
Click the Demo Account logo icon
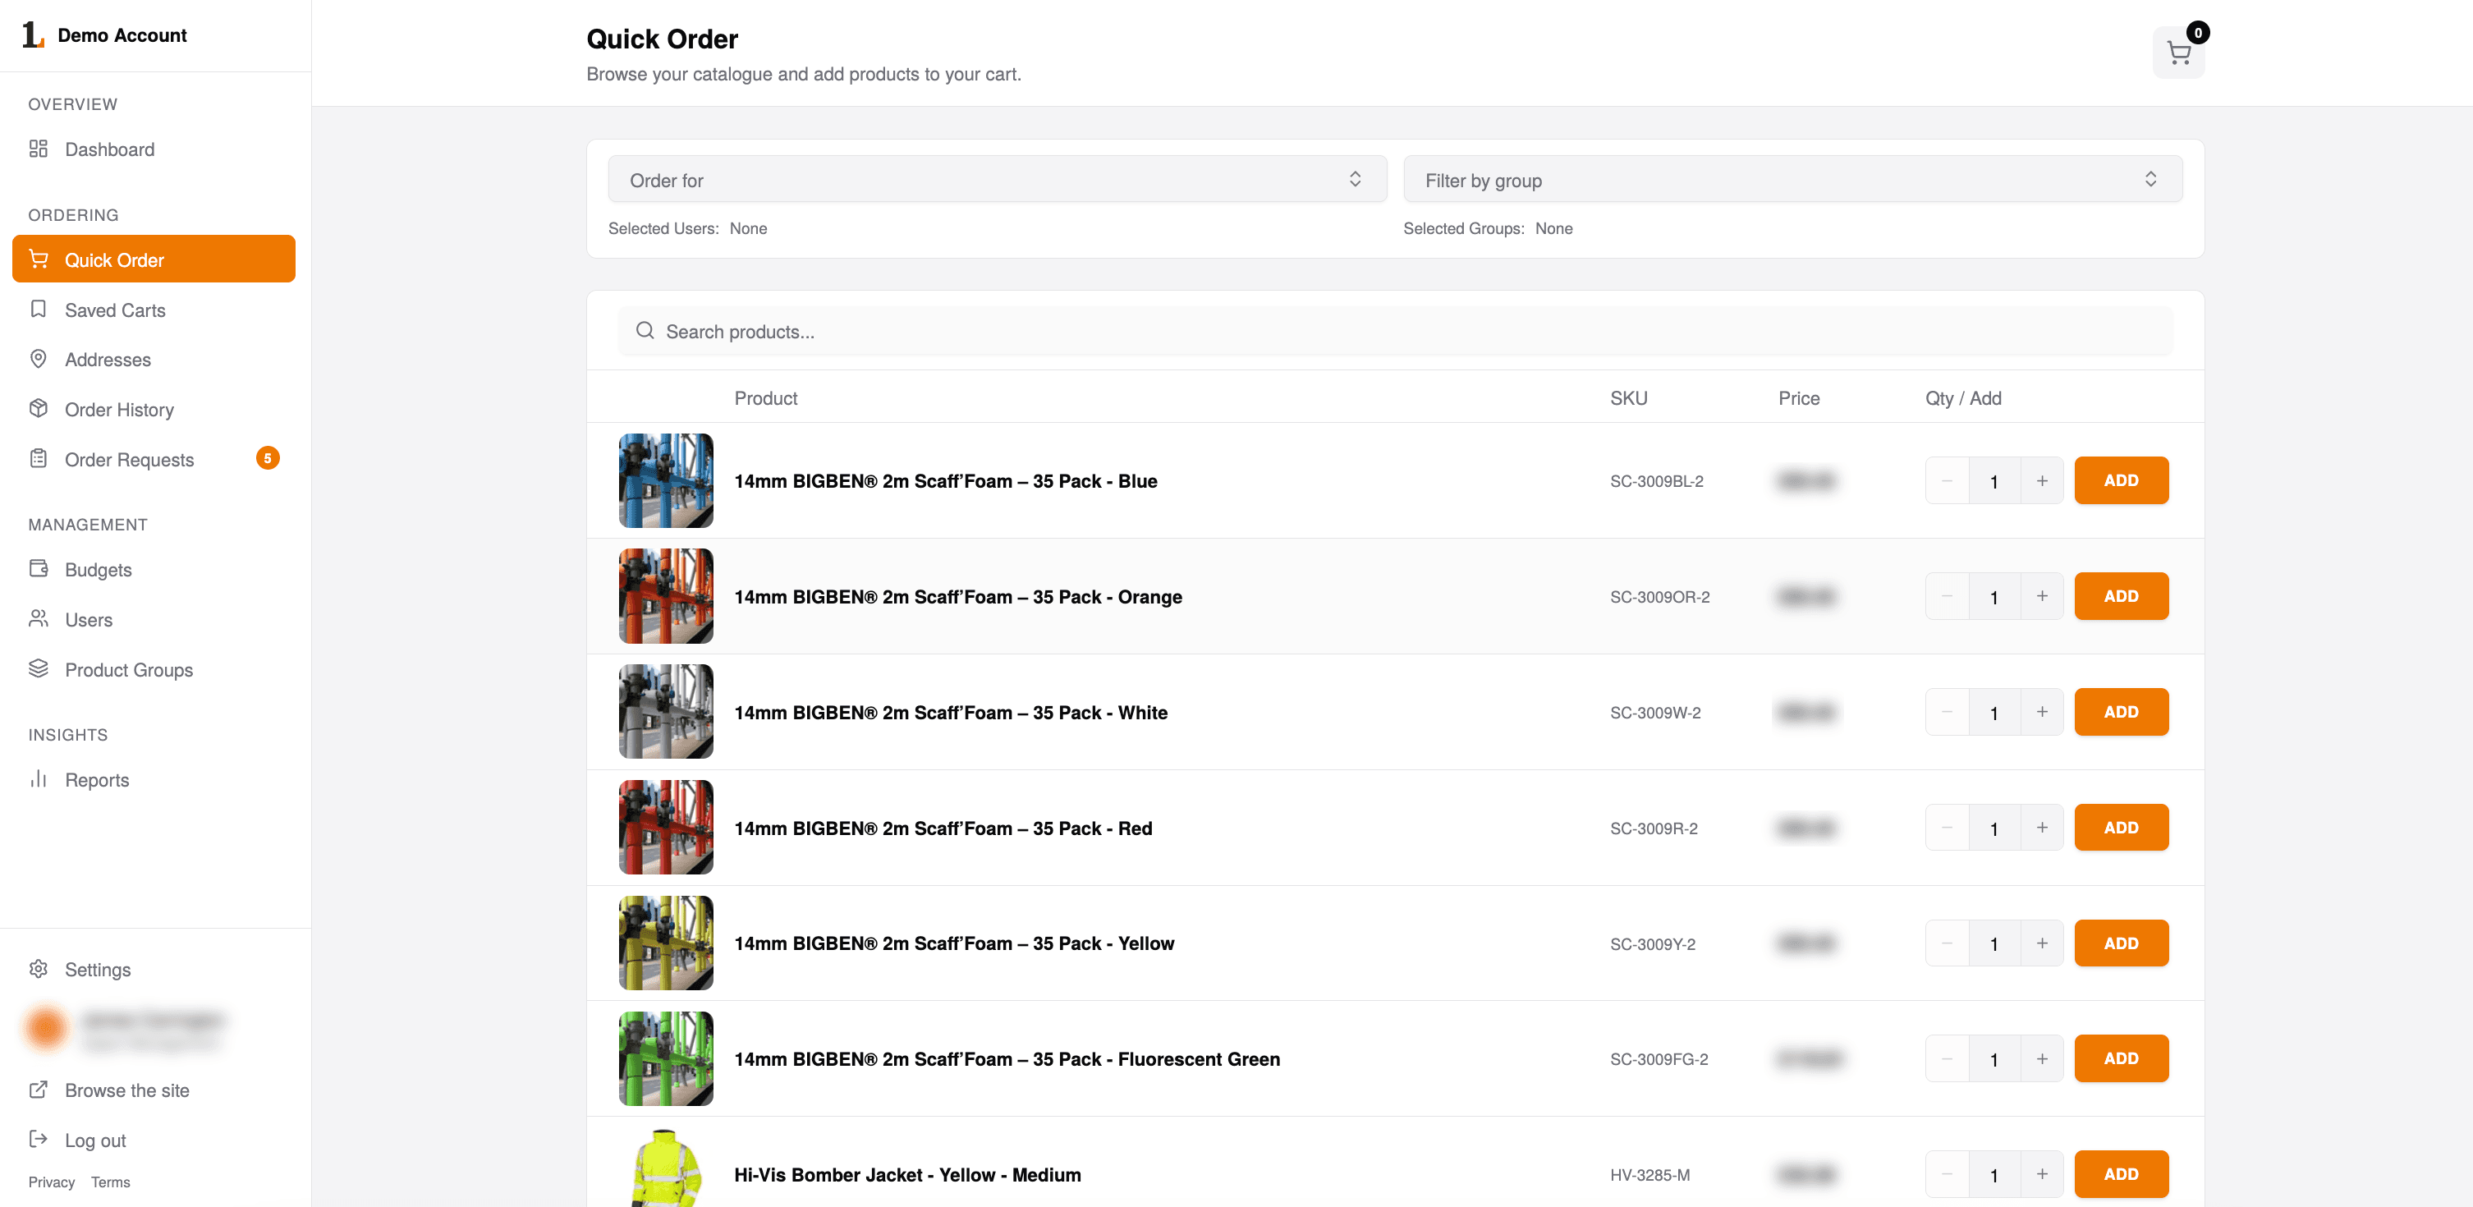(x=34, y=34)
